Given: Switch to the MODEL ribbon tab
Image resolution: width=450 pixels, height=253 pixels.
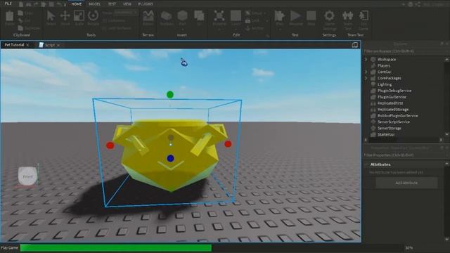Looking at the screenshot, I should [x=94, y=4].
